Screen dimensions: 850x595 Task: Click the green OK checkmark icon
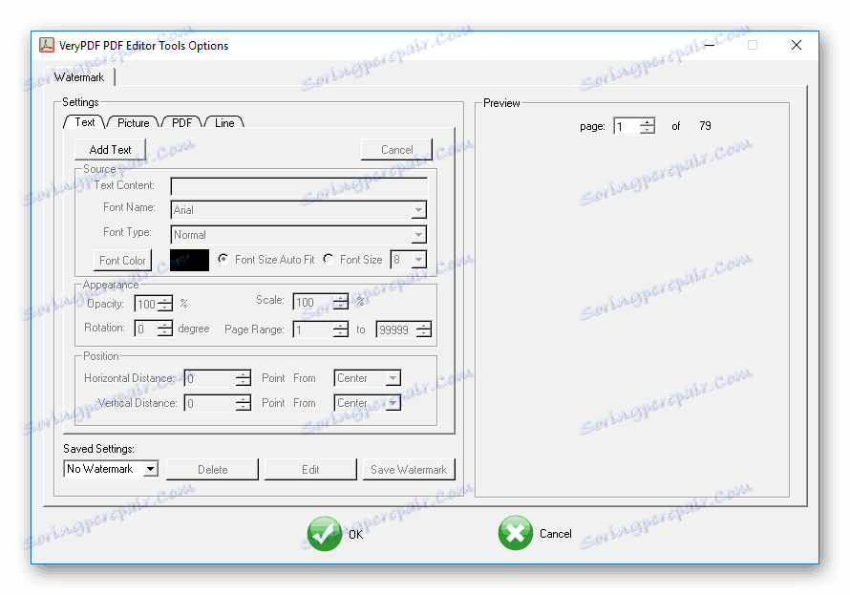coord(324,533)
